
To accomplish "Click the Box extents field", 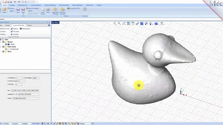I will pyautogui.click(x=25, y=90).
